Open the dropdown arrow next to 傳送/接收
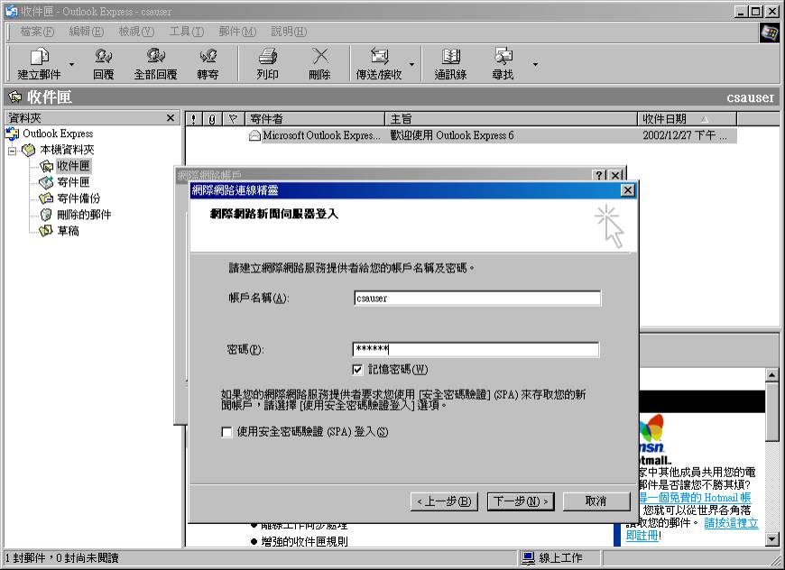 [x=412, y=64]
